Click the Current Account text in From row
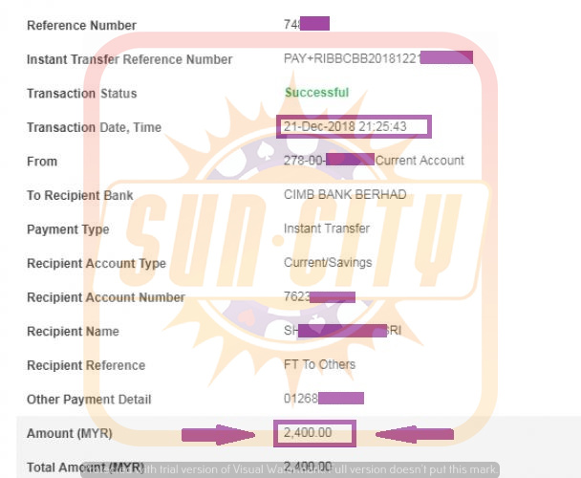Viewport: 581px width, 478px height. (x=420, y=161)
